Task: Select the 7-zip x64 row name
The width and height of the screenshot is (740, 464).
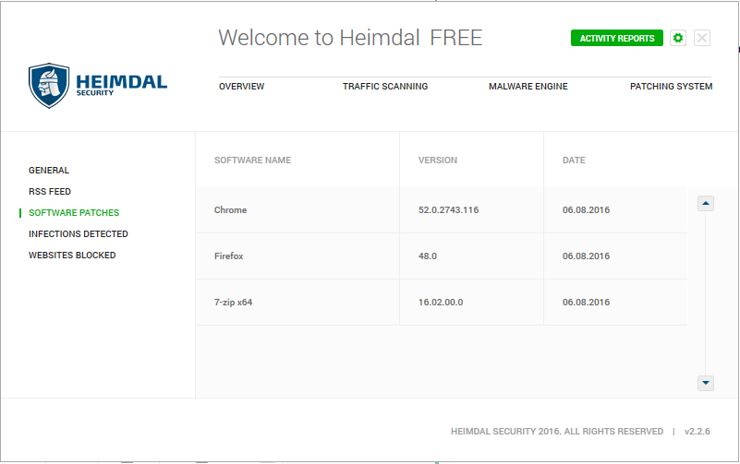Action: coord(233,303)
